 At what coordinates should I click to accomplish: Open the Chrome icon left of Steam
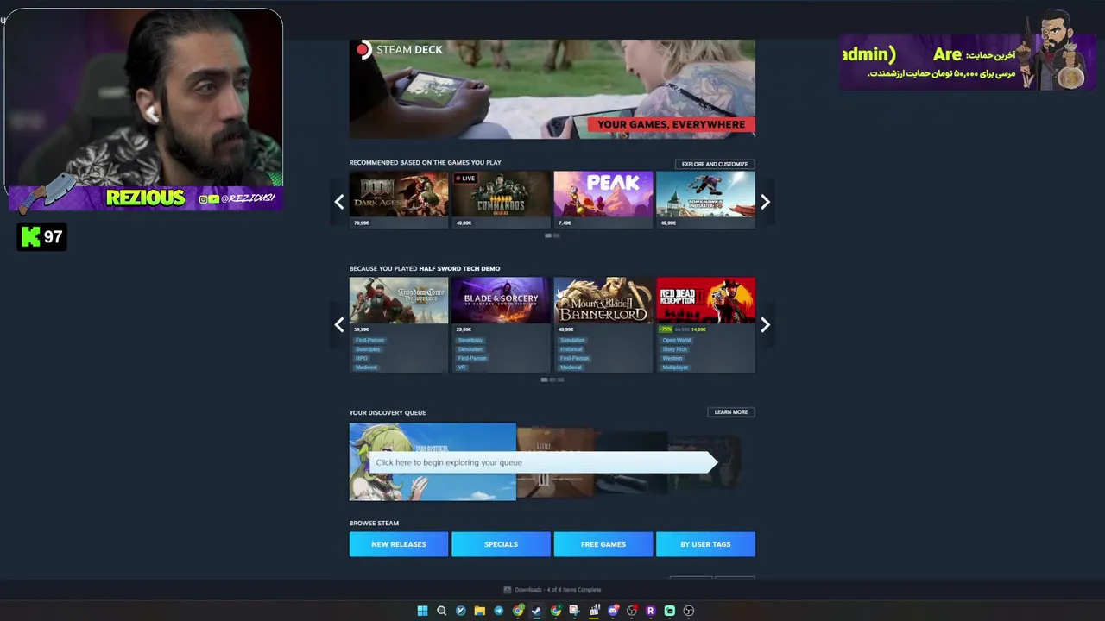(x=517, y=611)
